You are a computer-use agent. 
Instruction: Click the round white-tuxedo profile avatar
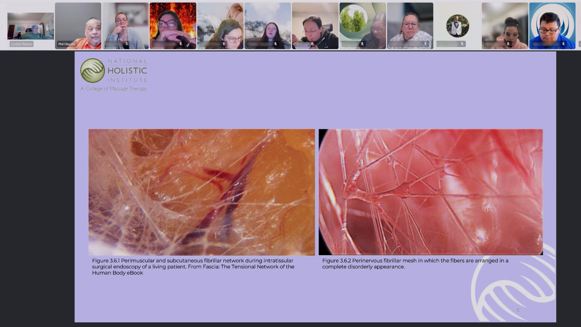coord(457,26)
